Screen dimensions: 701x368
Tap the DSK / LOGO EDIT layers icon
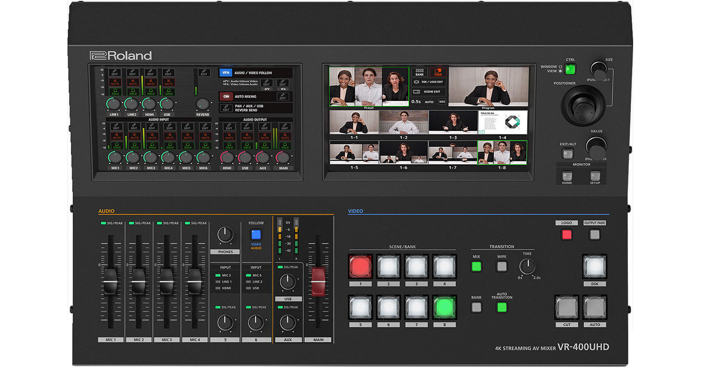point(417,82)
